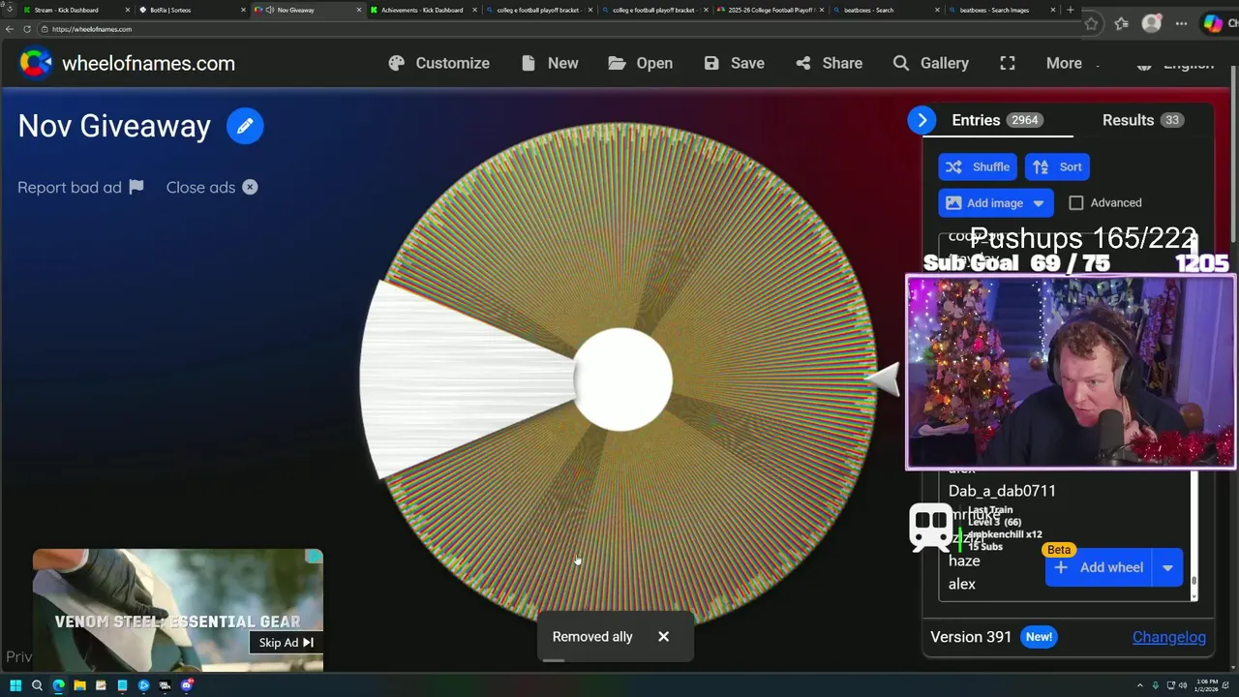Switch to the Results tab
Screen dimensions: 1239x697
tap(1142, 120)
